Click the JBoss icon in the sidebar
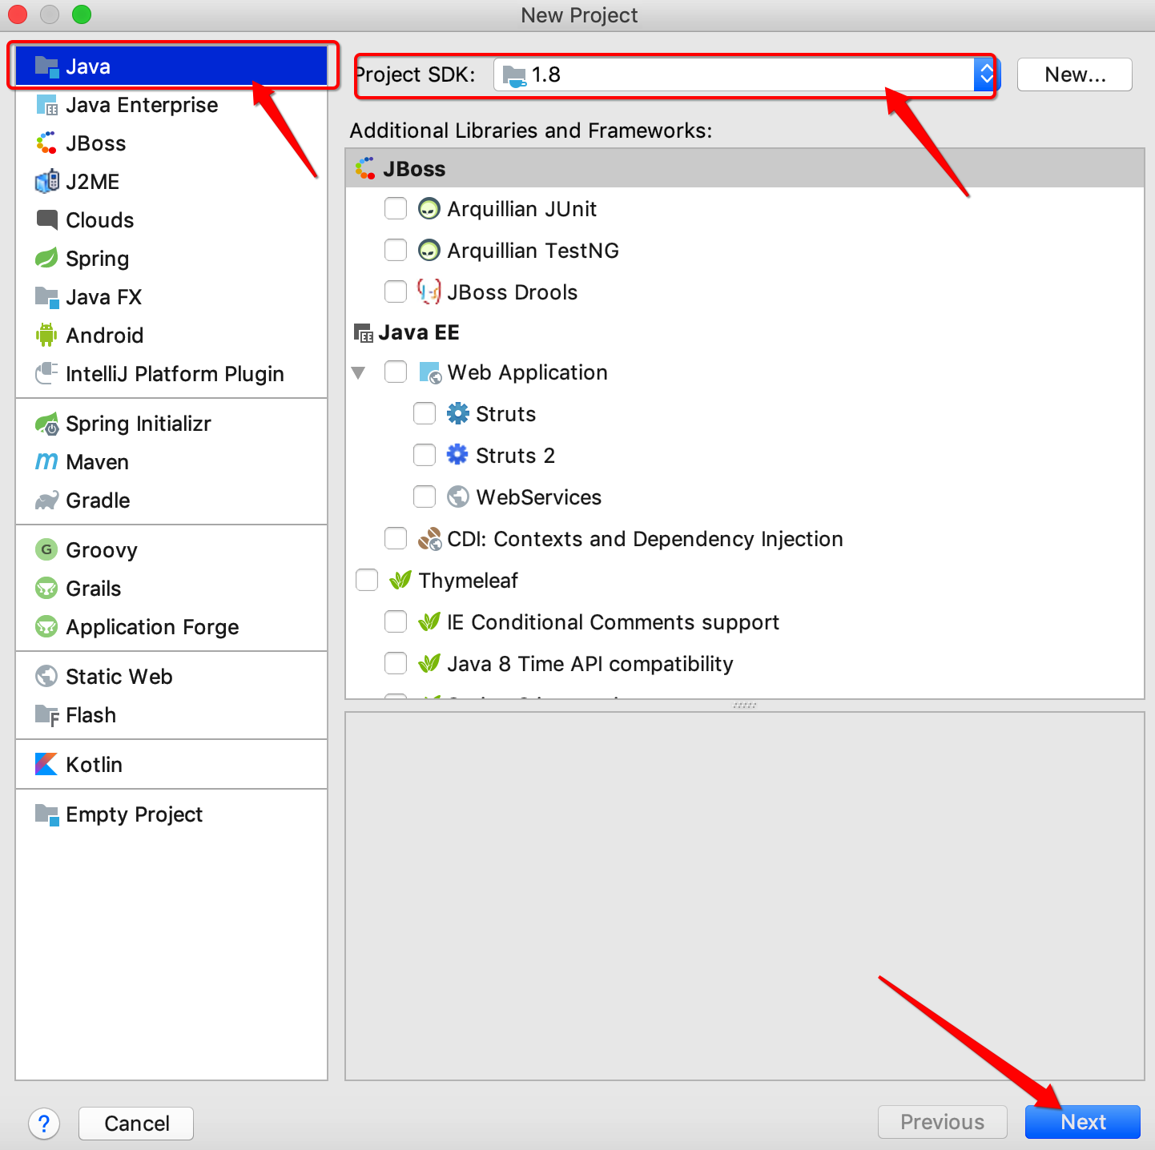Screen dimensions: 1155x1150 47,143
